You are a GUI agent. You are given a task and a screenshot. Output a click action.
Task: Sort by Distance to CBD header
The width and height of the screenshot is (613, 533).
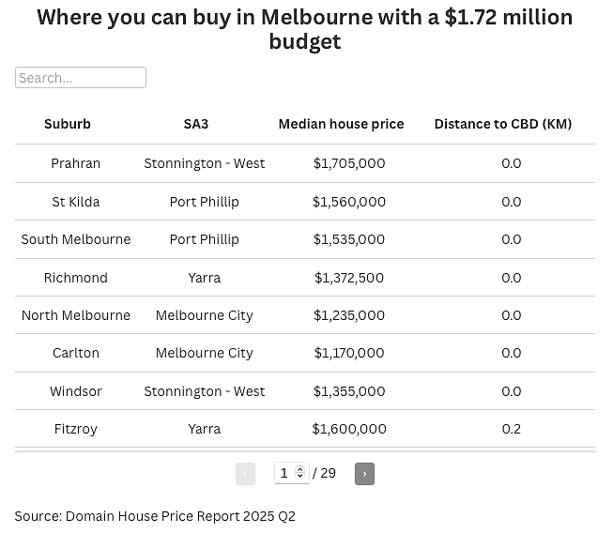pos(503,124)
